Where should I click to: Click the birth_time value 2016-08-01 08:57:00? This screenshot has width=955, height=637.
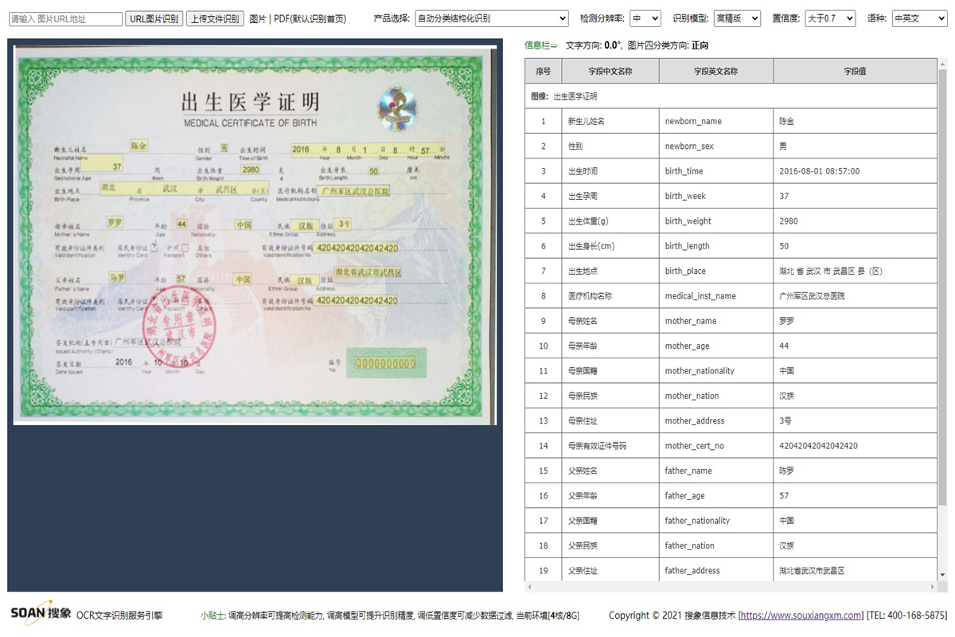pos(825,170)
